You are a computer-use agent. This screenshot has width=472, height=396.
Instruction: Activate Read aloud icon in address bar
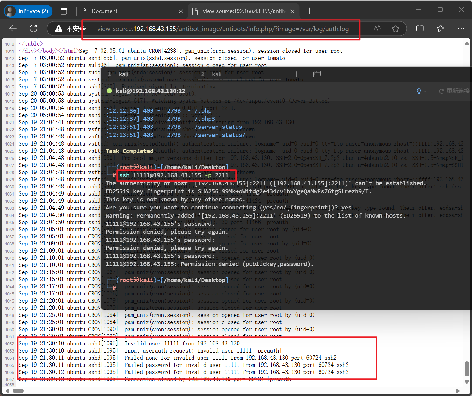click(x=377, y=29)
